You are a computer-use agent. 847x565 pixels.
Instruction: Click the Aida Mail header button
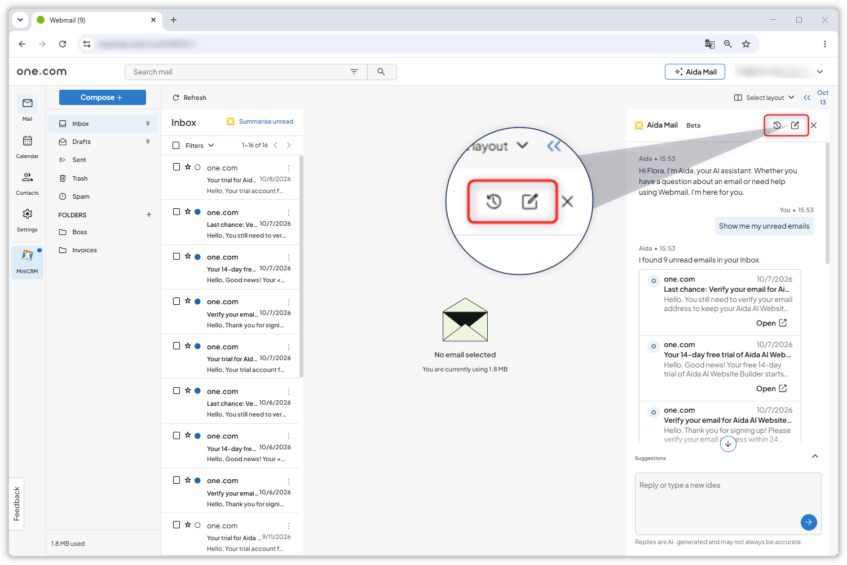pos(695,72)
